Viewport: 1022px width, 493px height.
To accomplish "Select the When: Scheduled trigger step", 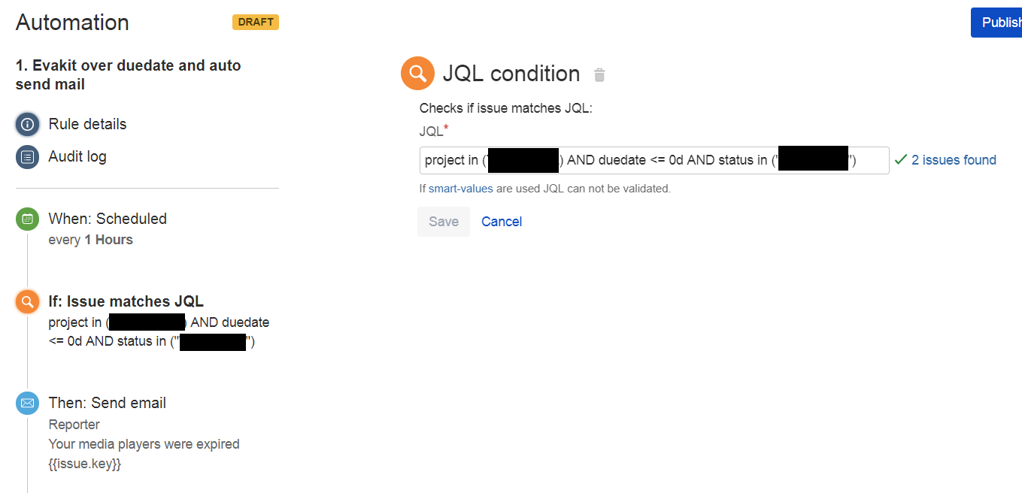I will pyautogui.click(x=108, y=219).
